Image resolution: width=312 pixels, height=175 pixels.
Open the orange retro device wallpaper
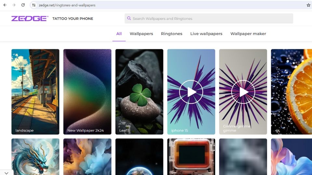pyautogui.click(x=191, y=157)
